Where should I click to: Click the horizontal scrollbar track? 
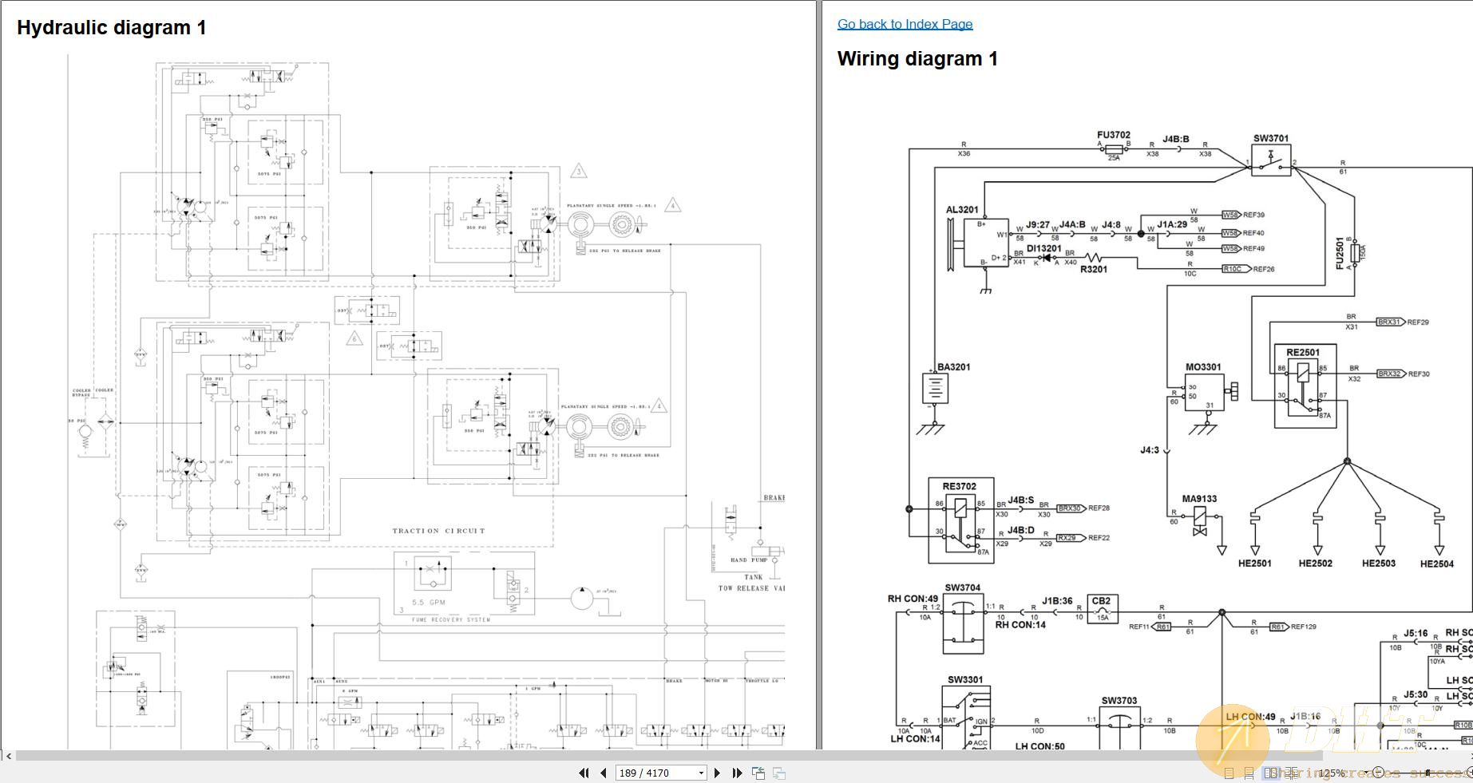pyautogui.click(x=742, y=755)
